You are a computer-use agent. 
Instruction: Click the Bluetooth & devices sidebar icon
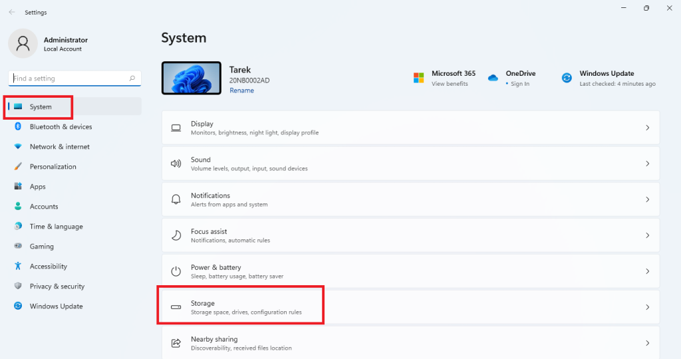[18, 126]
